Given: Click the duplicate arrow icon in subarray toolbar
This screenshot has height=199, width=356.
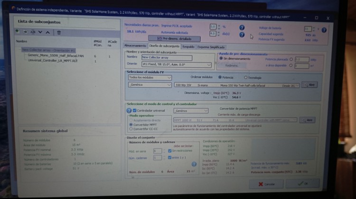Looking at the screenshot, I should click(25, 32).
